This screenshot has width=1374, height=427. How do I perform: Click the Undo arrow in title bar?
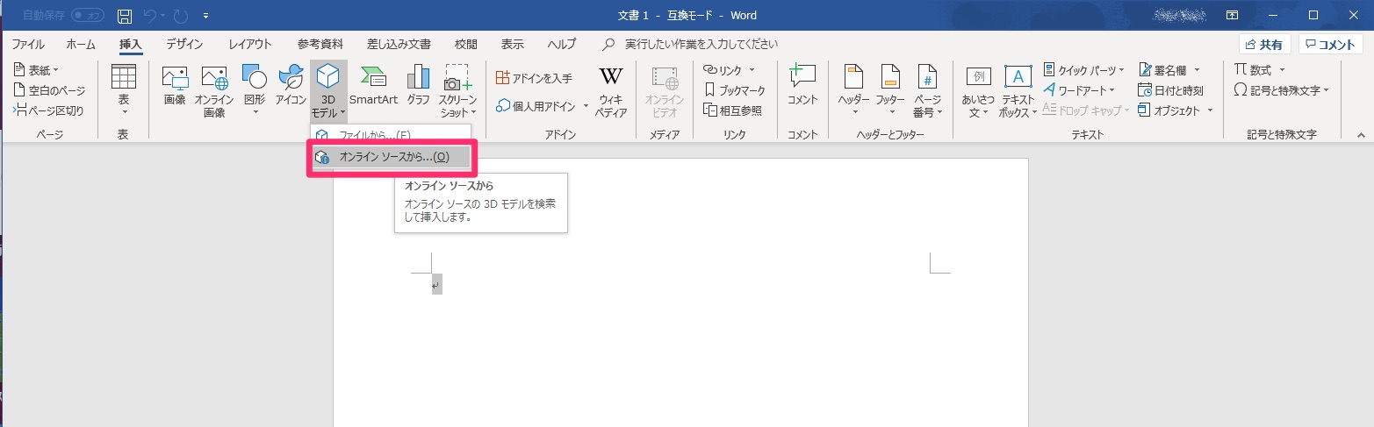click(x=149, y=16)
